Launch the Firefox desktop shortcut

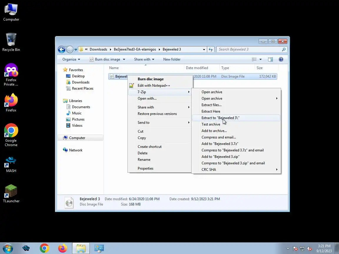(11, 103)
